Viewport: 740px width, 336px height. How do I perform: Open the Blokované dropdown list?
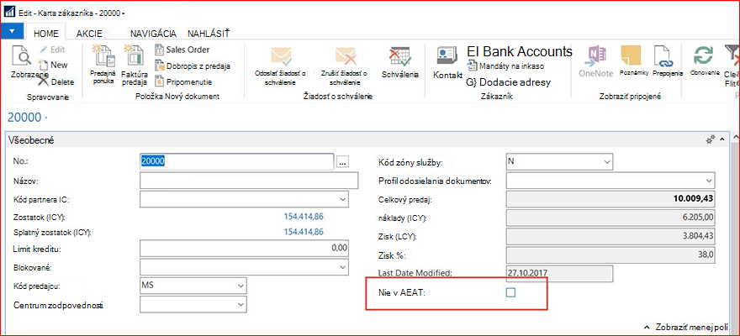tap(342, 267)
